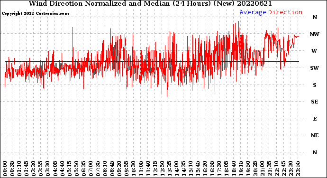Click the 20:25 time label
The height and width of the screenshot is (178, 327).
pyautogui.click(x=255, y=169)
